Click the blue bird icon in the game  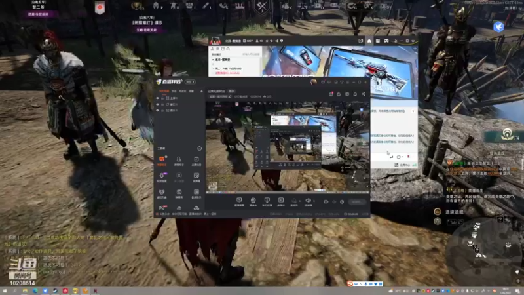click(x=498, y=26)
